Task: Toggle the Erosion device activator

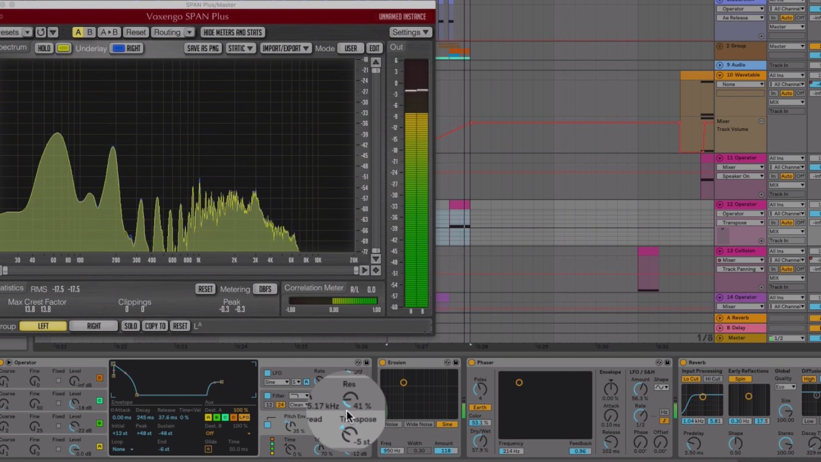Action: (383, 363)
